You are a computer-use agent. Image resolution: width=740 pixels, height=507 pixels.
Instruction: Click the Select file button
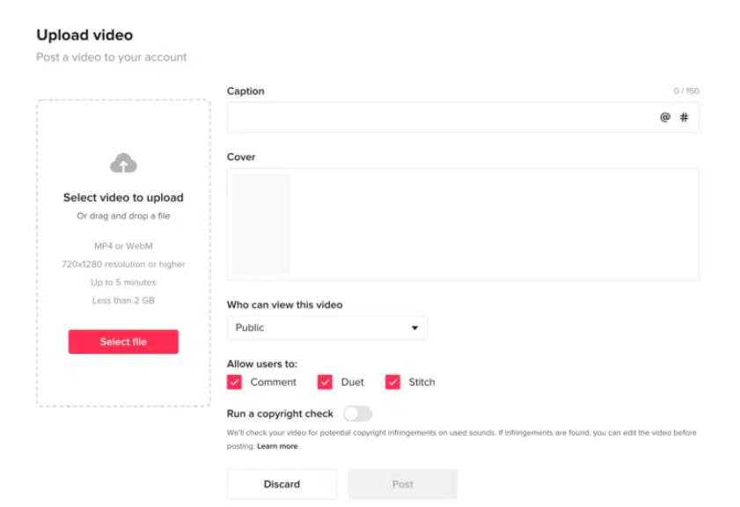(x=123, y=342)
